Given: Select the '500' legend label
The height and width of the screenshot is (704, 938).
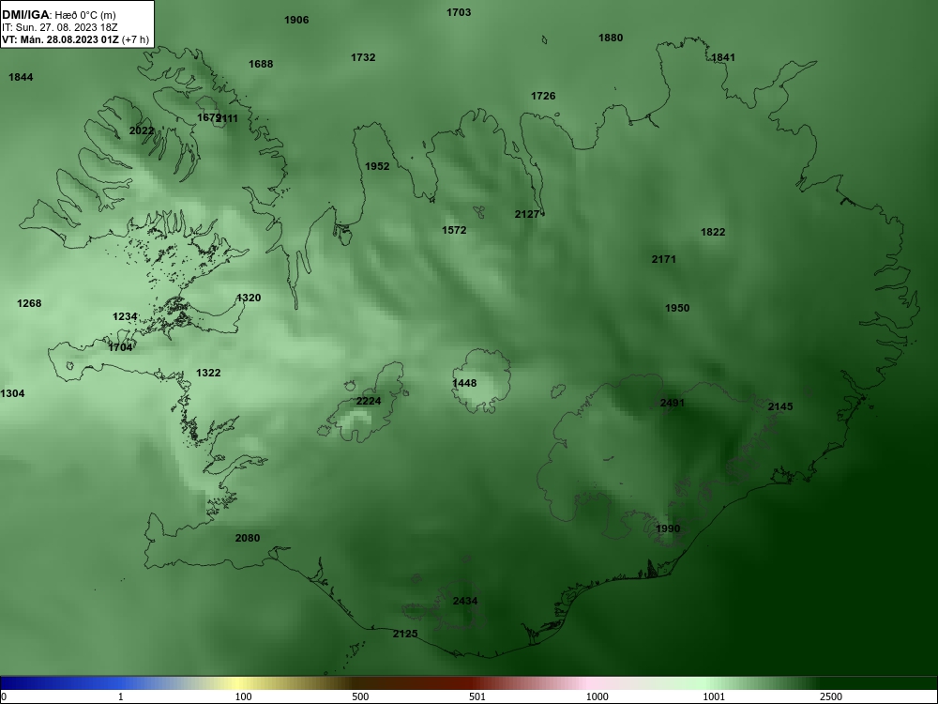Looking at the screenshot, I should coord(360,696).
